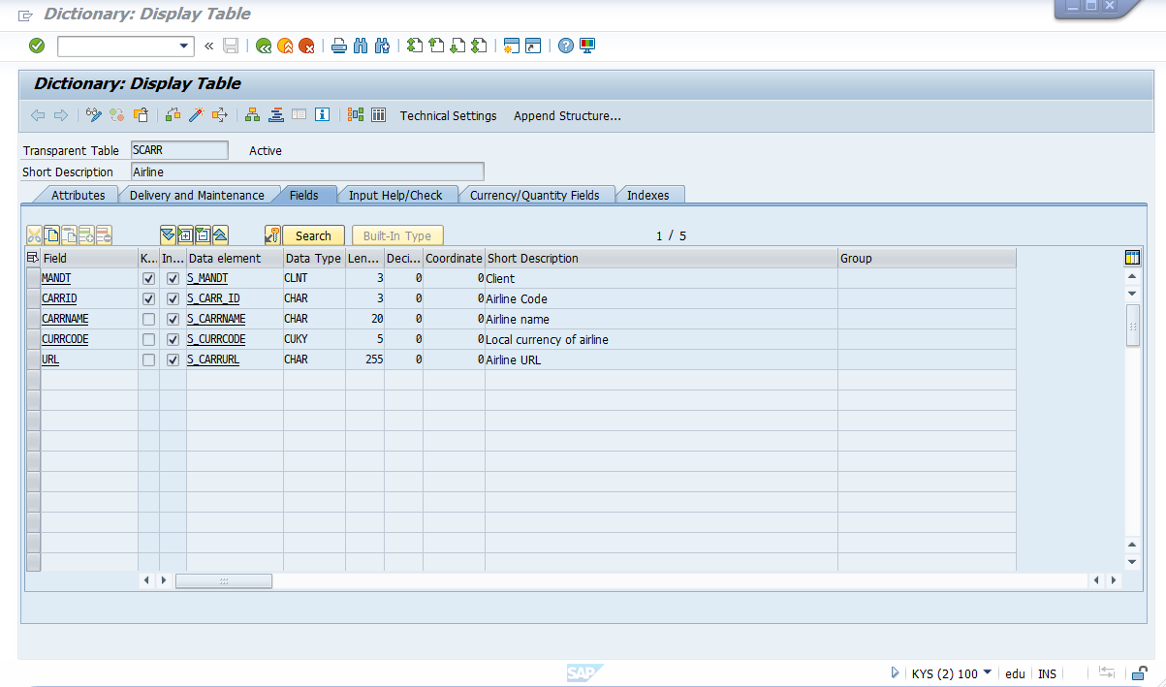Toggle Key checkbox for CURRCODE
Screen dimensions: 1166x687
pyautogui.click(x=148, y=339)
